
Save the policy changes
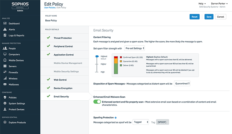209,17
